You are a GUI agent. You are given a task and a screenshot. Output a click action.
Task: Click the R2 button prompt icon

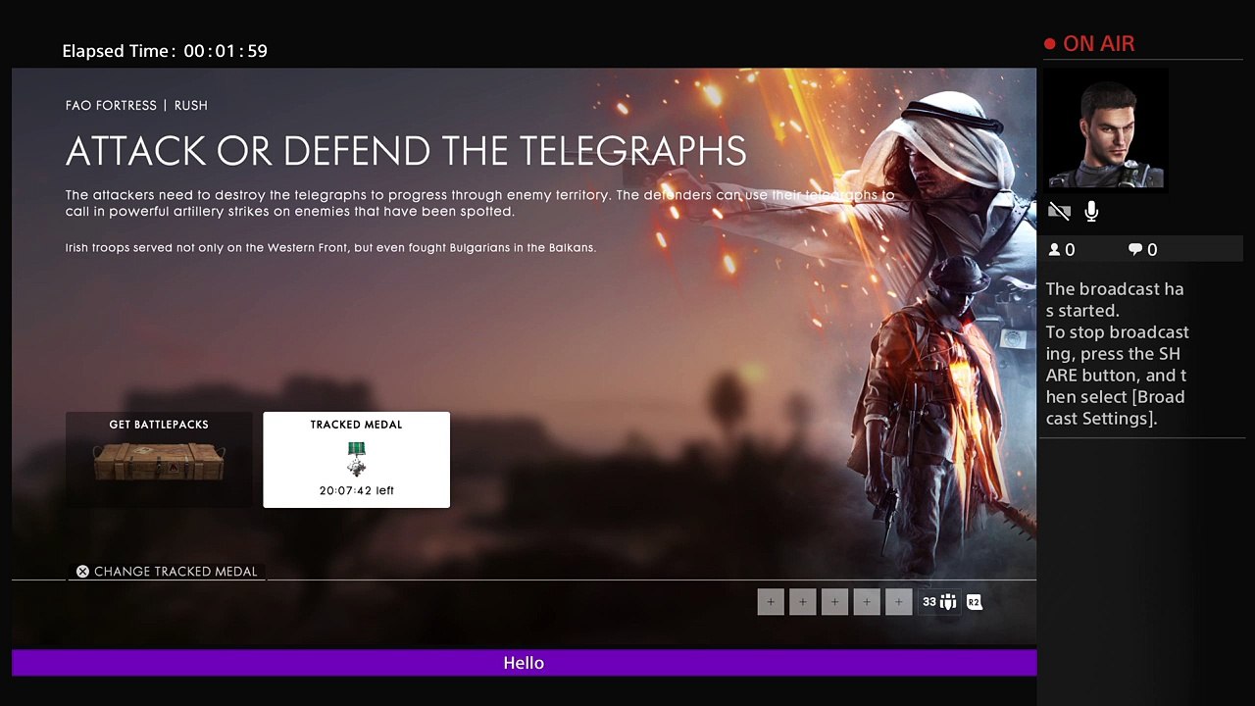click(x=974, y=602)
